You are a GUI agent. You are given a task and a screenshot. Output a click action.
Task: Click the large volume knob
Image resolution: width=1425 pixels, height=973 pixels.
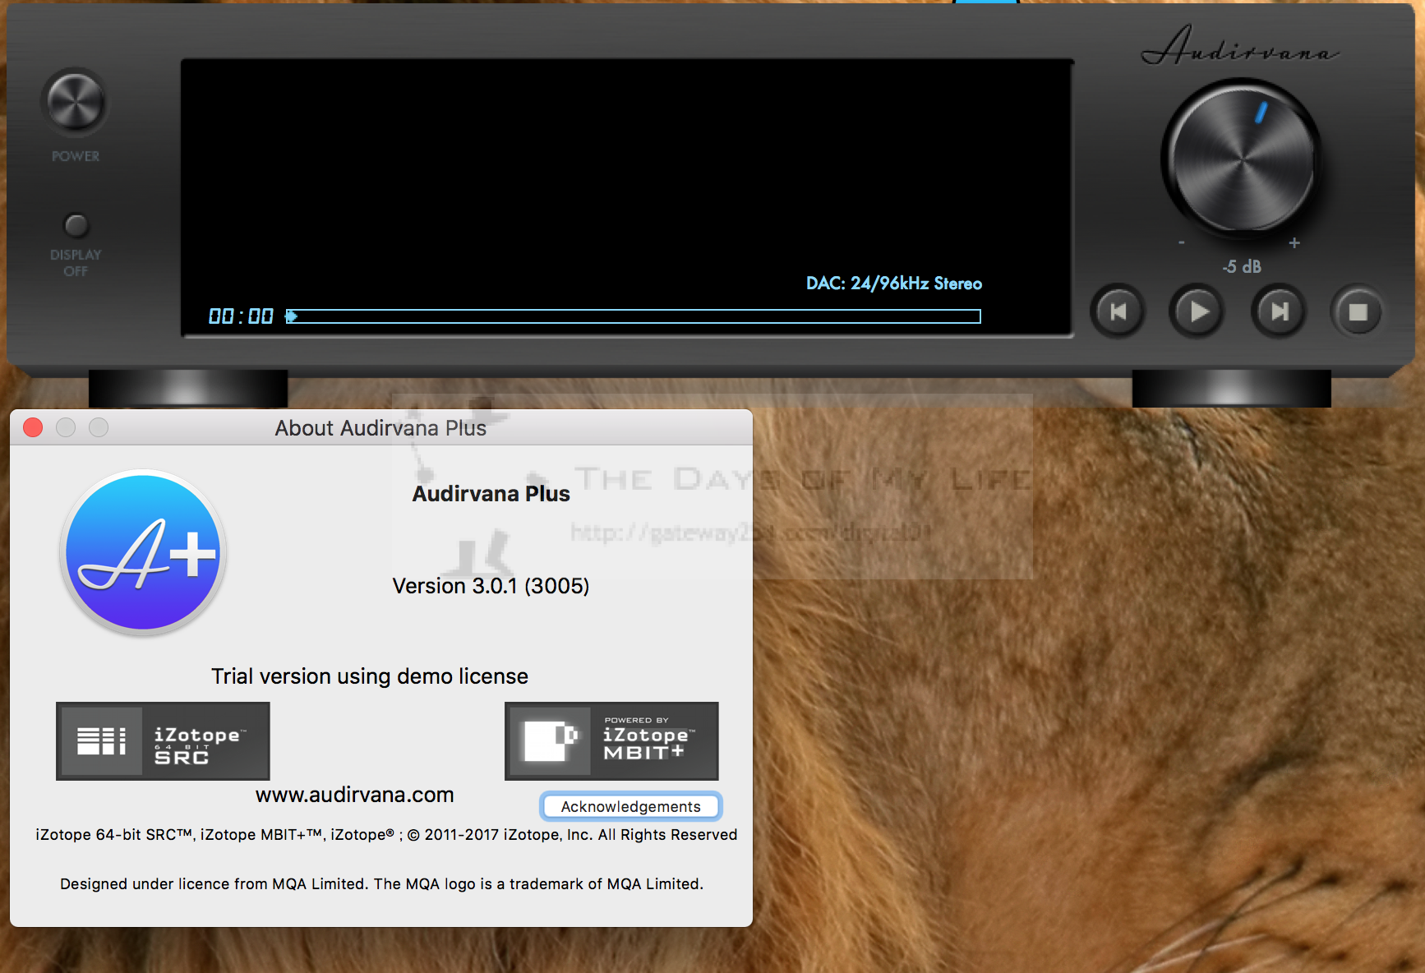click(1241, 158)
